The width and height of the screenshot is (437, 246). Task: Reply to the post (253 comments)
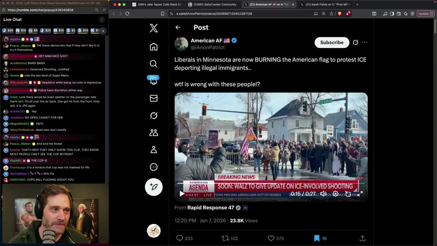pos(184,238)
